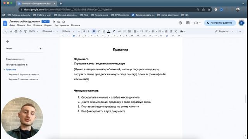Viewport: 248px width, 139px height.
Task: Open the paragraph style Обычный dropdown
Action: click(50, 31)
